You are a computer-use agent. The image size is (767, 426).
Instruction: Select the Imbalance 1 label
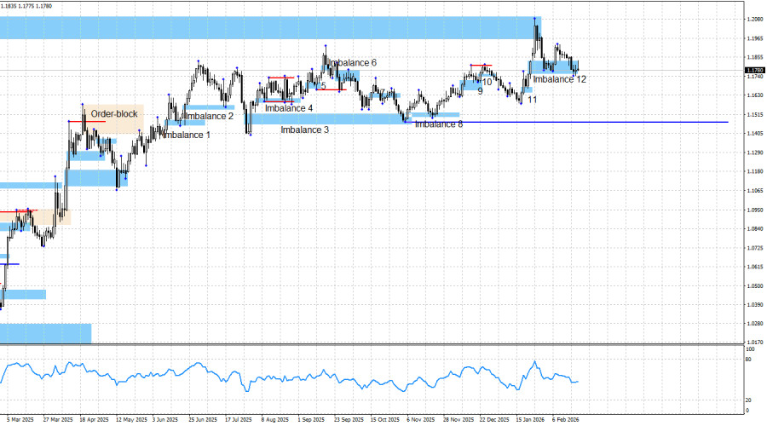[x=187, y=135]
